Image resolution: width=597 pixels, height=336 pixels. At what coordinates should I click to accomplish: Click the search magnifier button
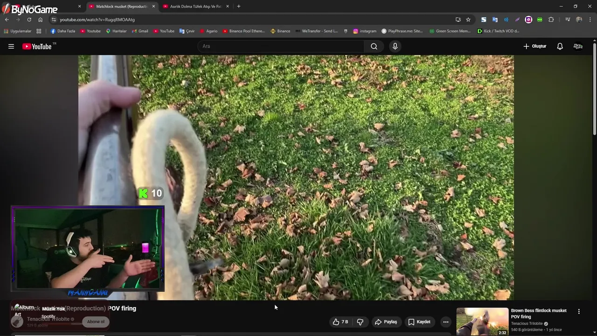[374, 46]
